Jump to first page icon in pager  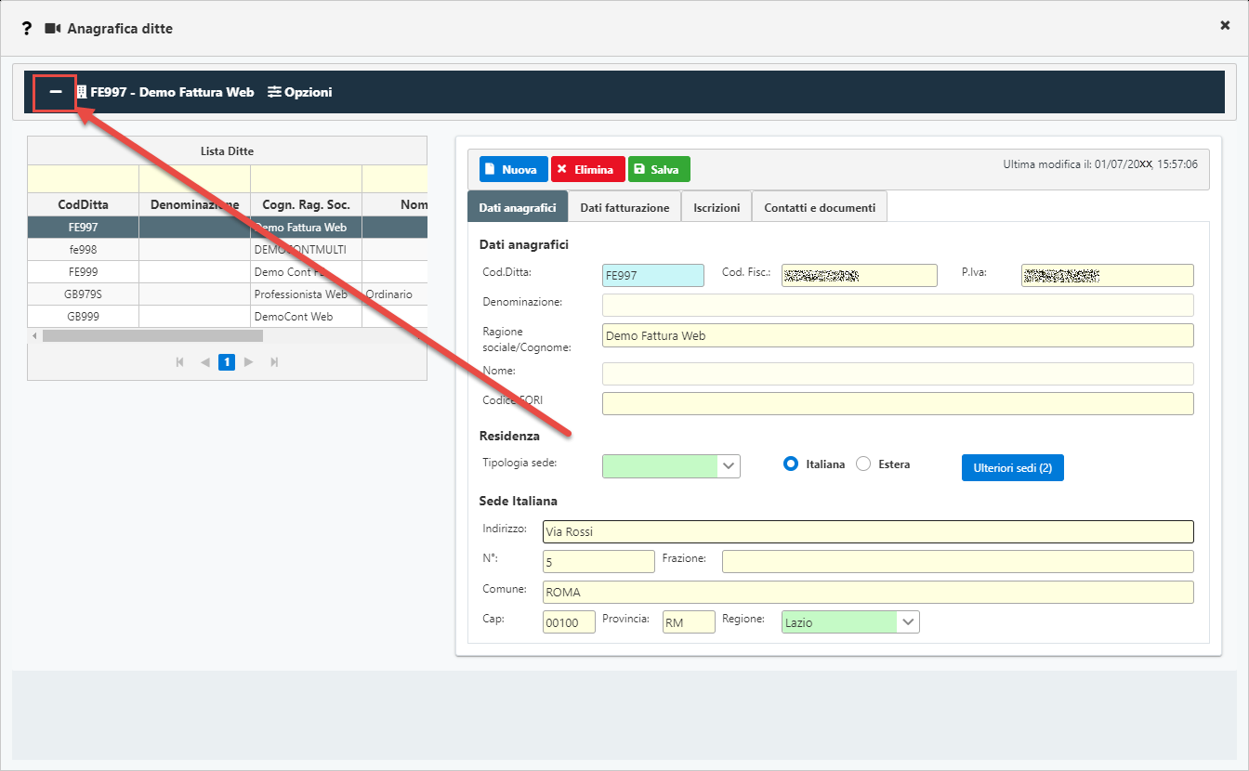179,362
